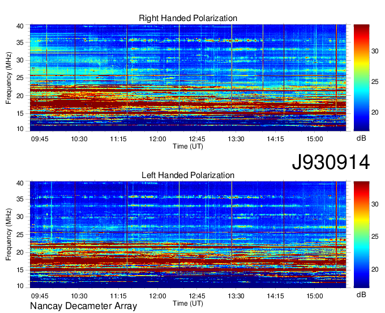
Task: Click the 11:15 tick on Right Handed plot
Action: pos(118,139)
